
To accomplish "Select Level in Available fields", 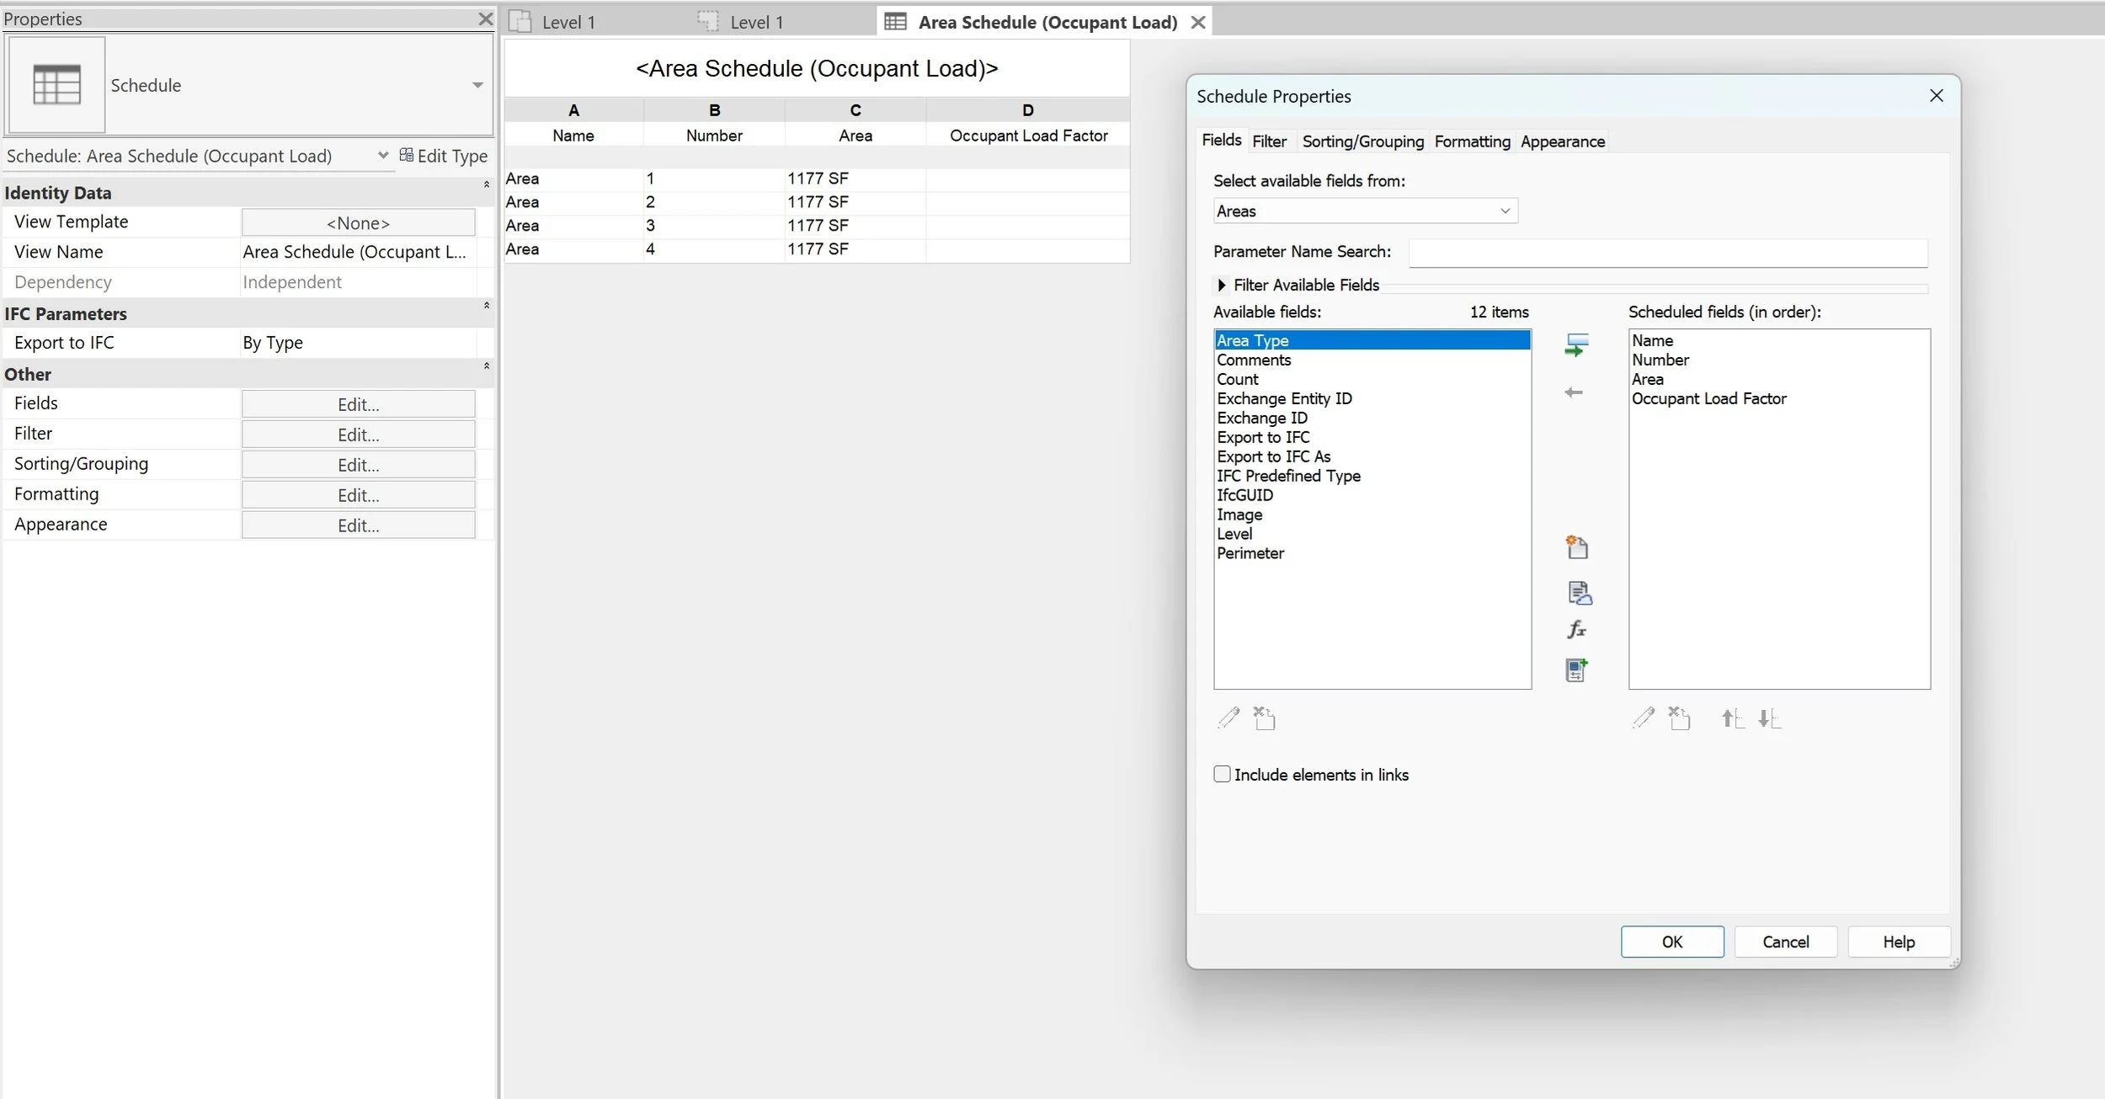I will pos(1372,534).
